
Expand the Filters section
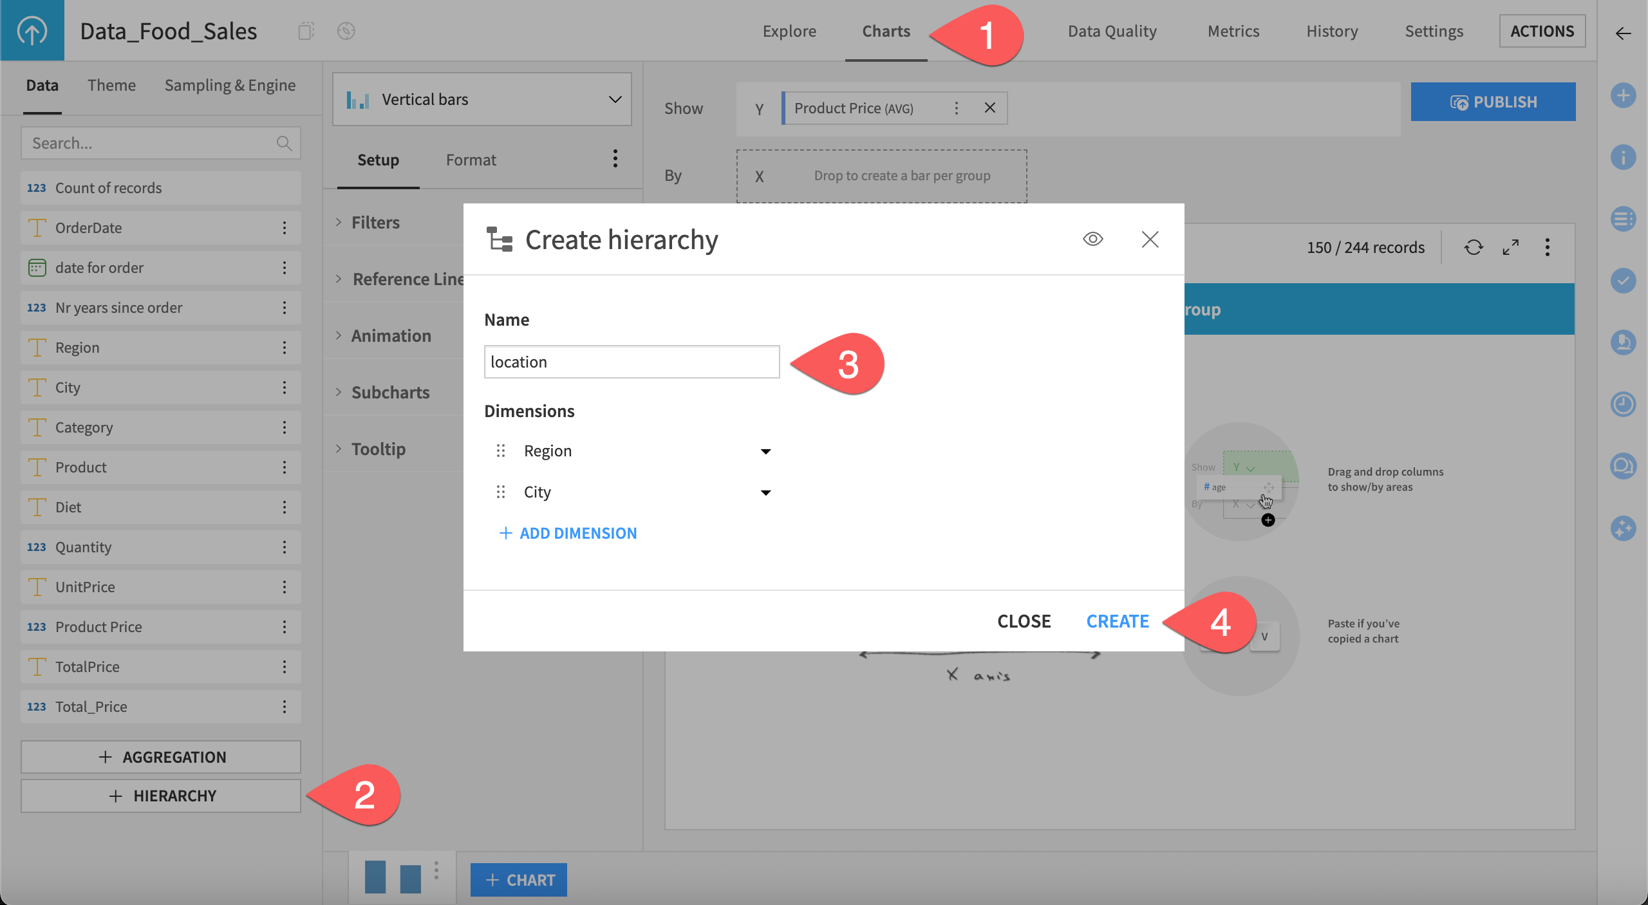click(375, 223)
